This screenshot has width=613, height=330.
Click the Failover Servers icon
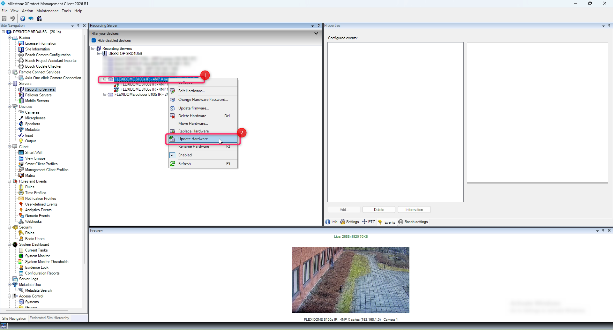[21, 95]
